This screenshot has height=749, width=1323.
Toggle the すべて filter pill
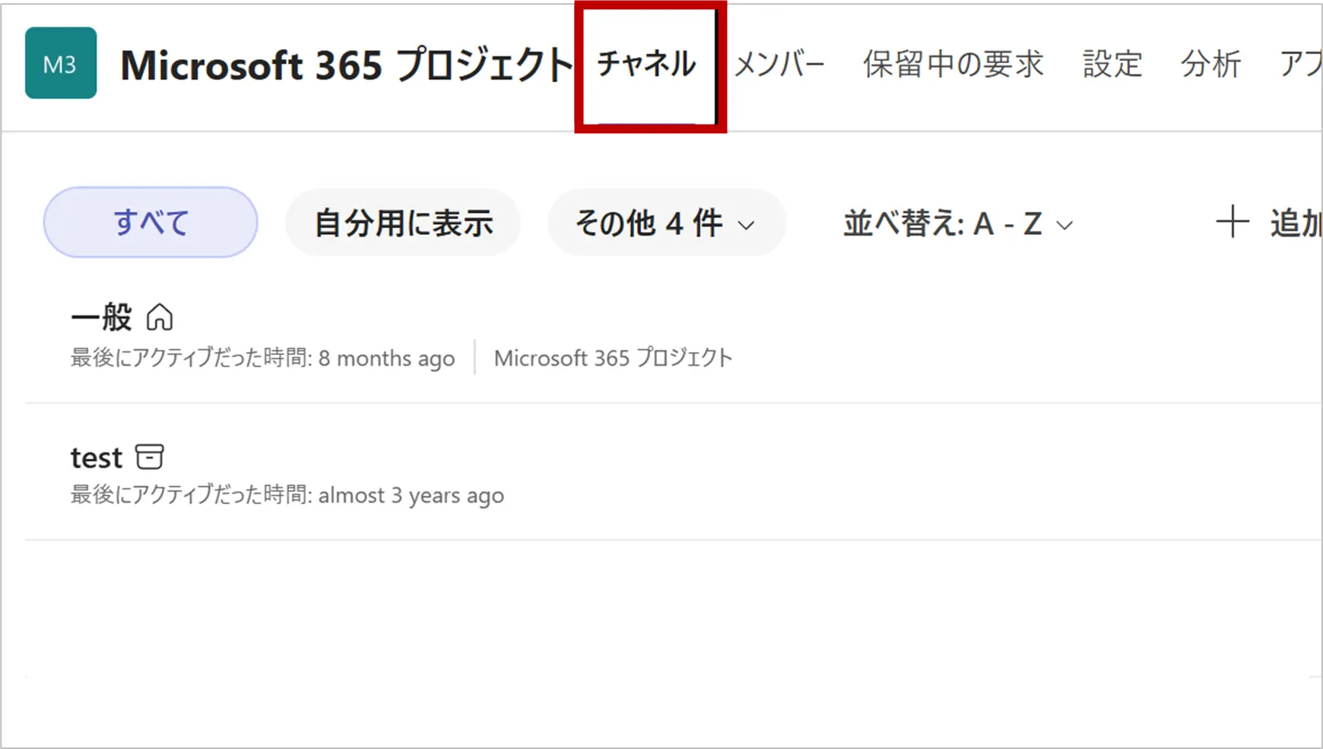coord(151,223)
